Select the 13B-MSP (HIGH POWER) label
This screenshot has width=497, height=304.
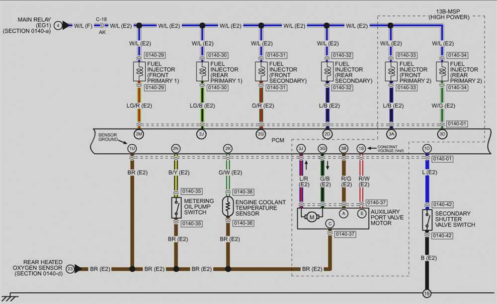[448, 14]
